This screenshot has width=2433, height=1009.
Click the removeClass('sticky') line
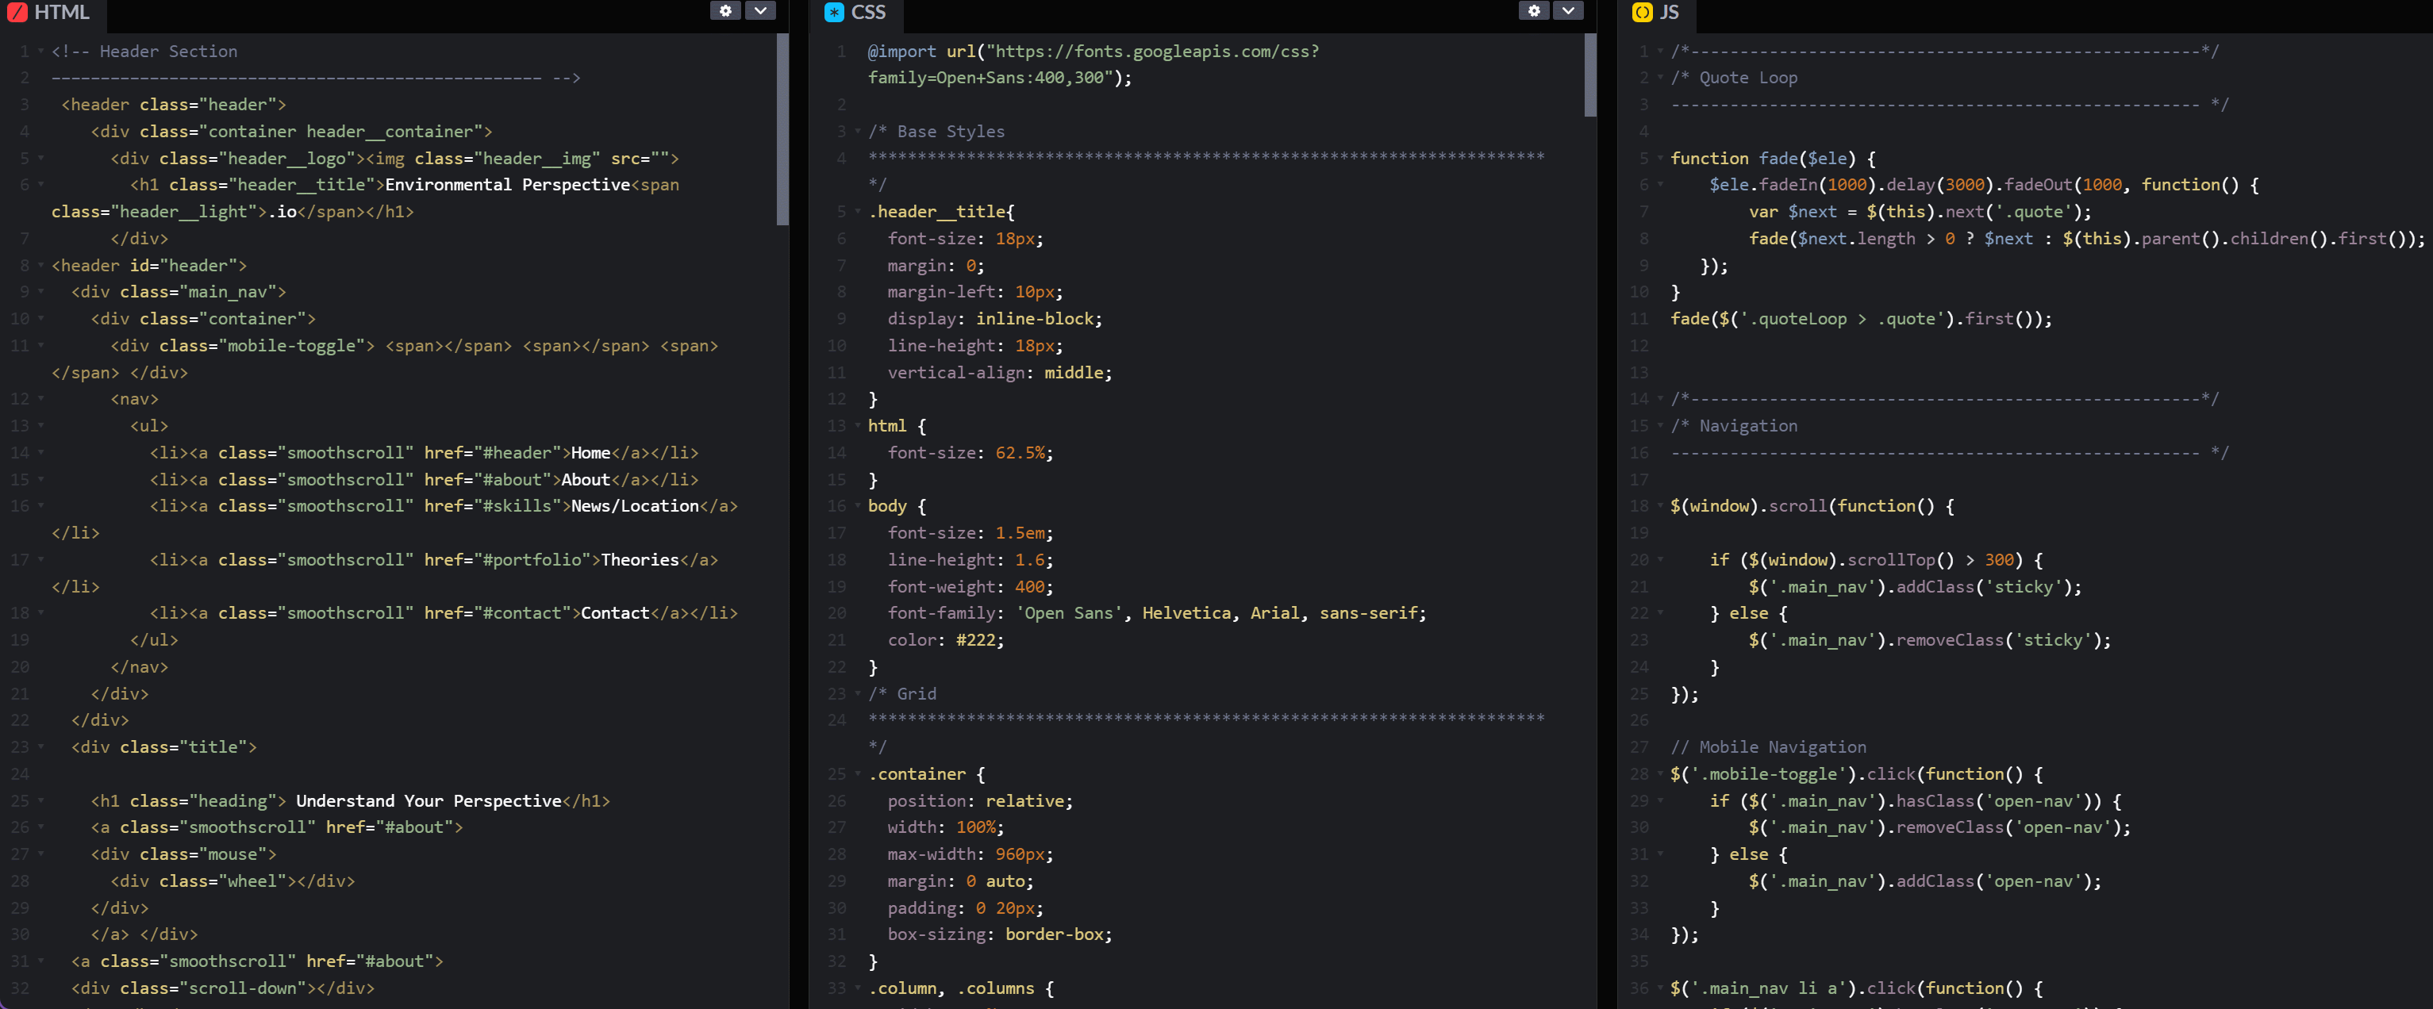point(1930,640)
